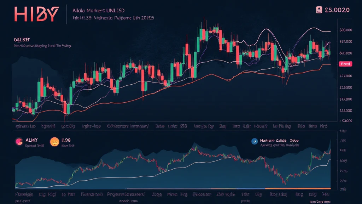
Task: Click the $75.000 label on the price axis
Action: 345,42
